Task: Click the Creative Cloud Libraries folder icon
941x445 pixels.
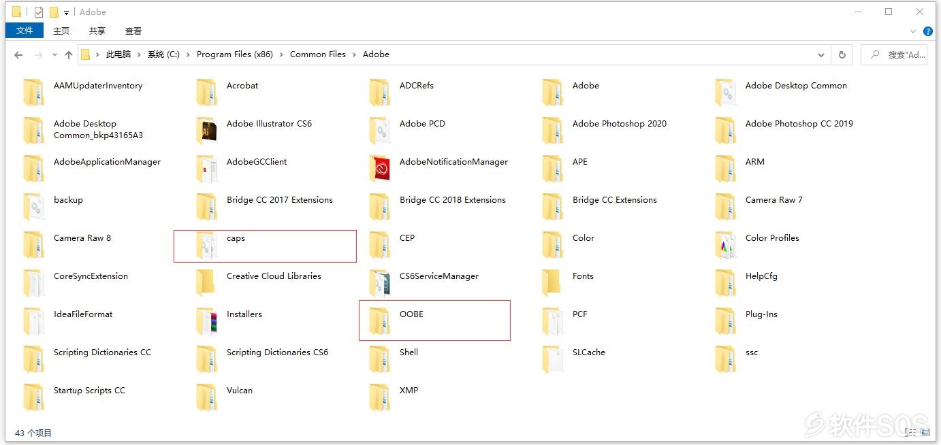Action: point(207,282)
